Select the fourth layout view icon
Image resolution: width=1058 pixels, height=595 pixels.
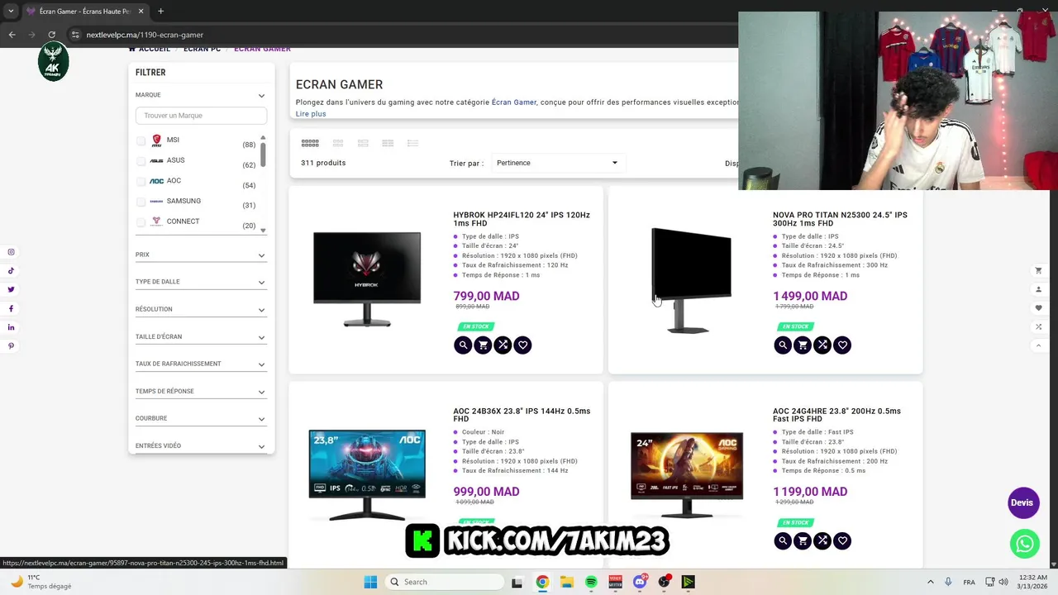click(388, 143)
